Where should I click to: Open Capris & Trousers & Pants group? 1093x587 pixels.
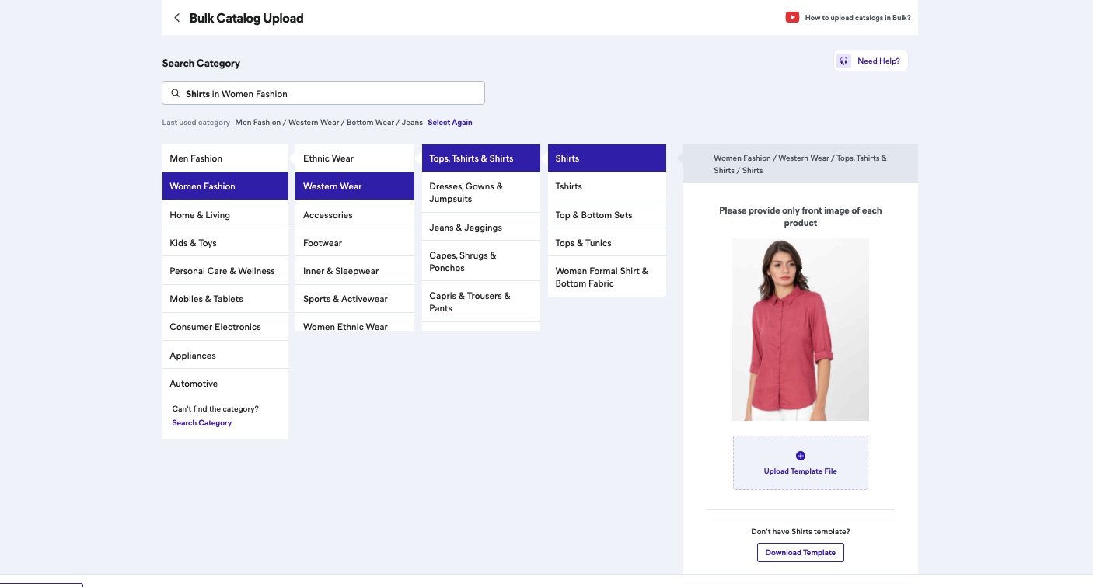click(x=481, y=302)
